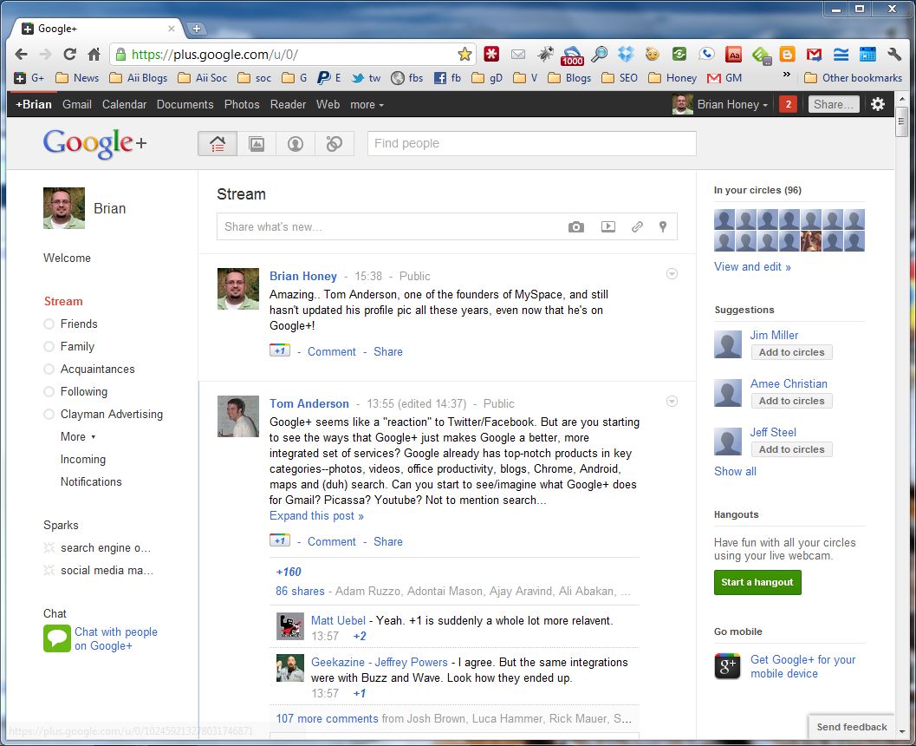Open the settings gear in Google bar
Image resolution: width=916 pixels, height=746 pixels.
pos(878,105)
